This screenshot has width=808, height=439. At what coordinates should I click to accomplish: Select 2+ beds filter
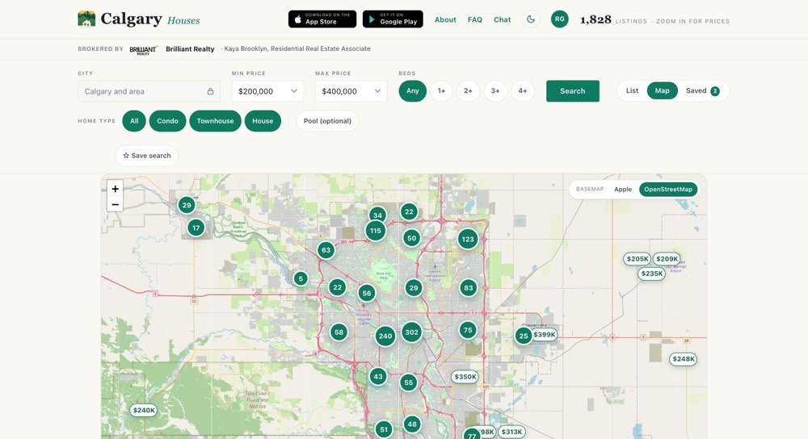pyautogui.click(x=468, y=91)
